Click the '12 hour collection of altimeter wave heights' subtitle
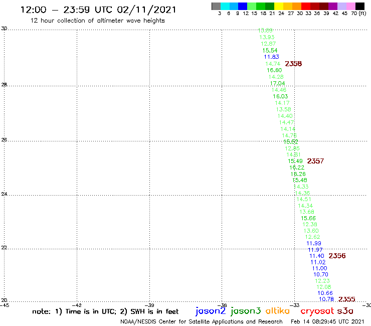The image size is (371, 326). click(97, 21)
